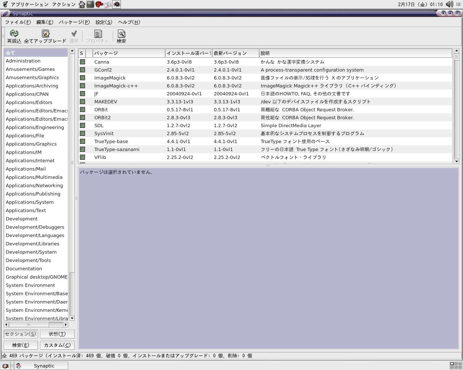Launch the Mozilla browser panel icon
The width and height of the screenshot is (463, 370).
(99, 4)
